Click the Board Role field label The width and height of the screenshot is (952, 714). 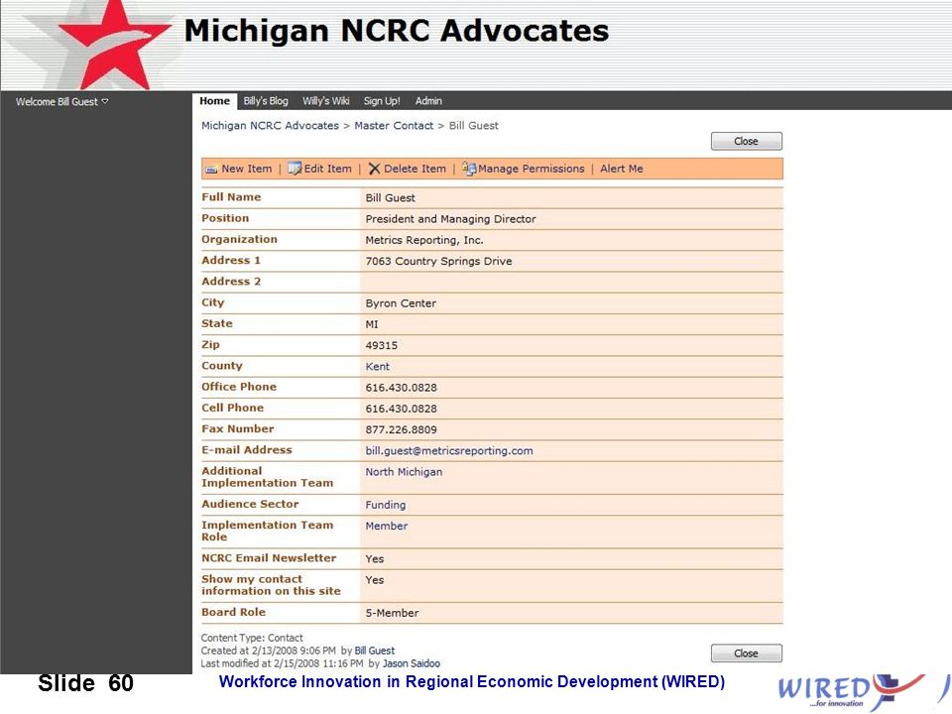pos(234,613)
